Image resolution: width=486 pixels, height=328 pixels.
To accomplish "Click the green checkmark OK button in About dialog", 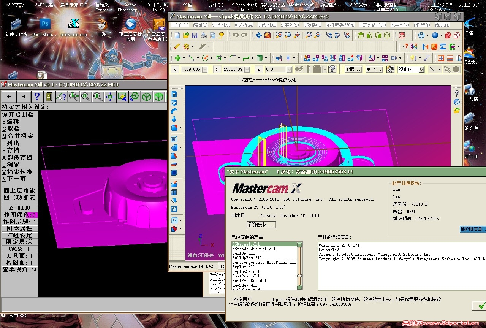I will [480, 306].
